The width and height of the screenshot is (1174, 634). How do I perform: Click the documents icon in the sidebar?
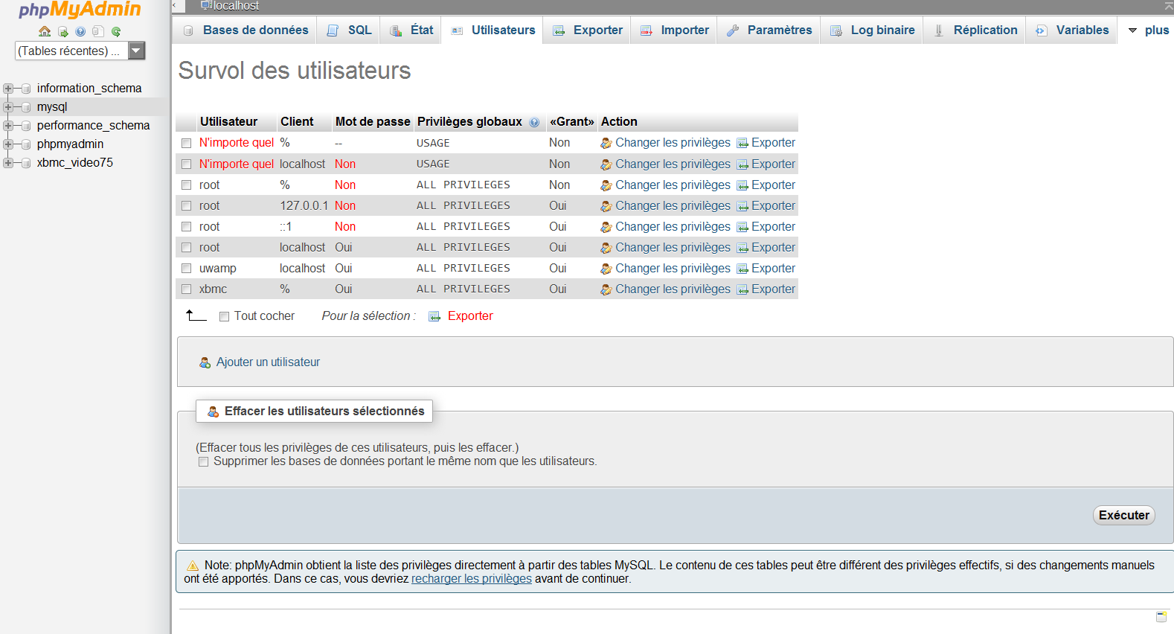97,31
